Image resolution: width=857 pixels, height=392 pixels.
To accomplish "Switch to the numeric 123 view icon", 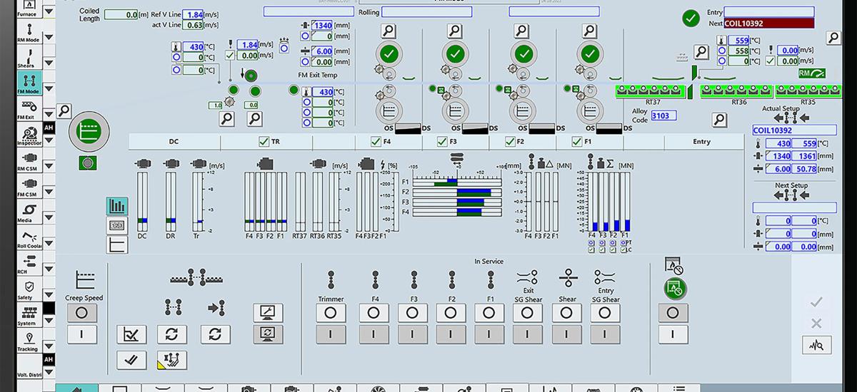I will tap(117, 226).
